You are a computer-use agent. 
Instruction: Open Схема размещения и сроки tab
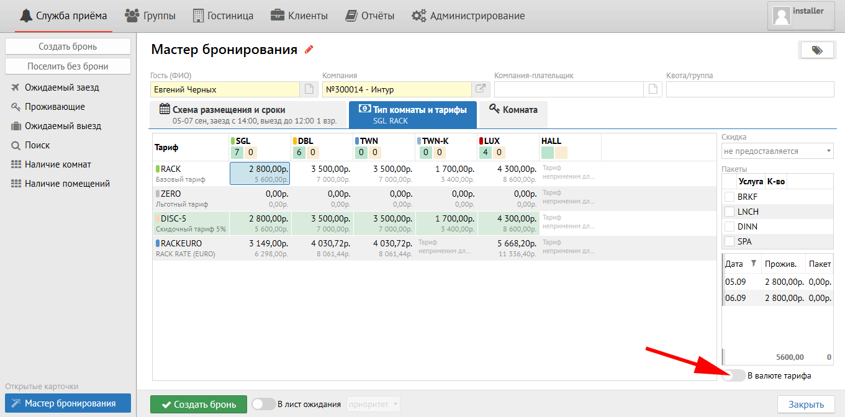[x=246, y=115]
